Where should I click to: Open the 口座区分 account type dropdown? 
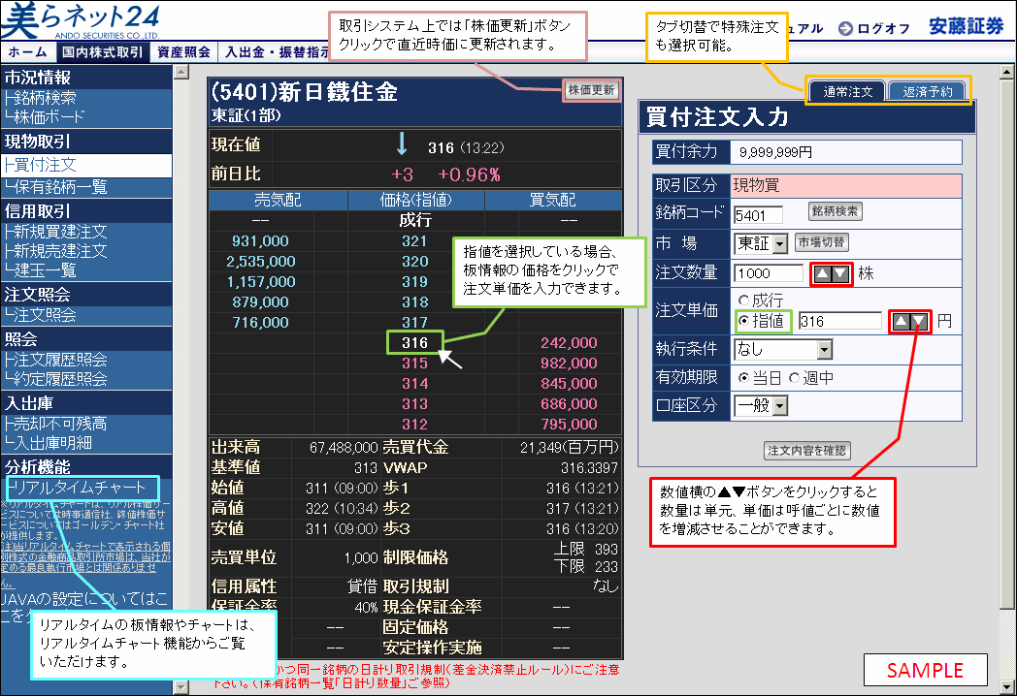click(x=779, y=405)
